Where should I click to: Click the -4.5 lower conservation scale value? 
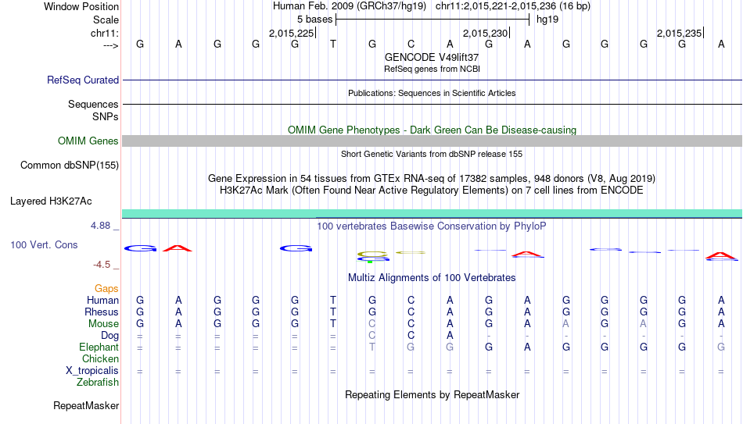(x=102, y=265)
